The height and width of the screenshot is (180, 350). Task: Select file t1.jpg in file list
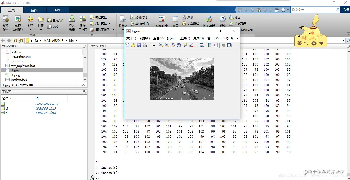(x=15, y=70)
